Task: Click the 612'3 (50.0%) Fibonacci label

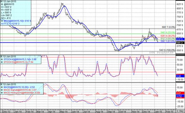Action: (168, 39)
